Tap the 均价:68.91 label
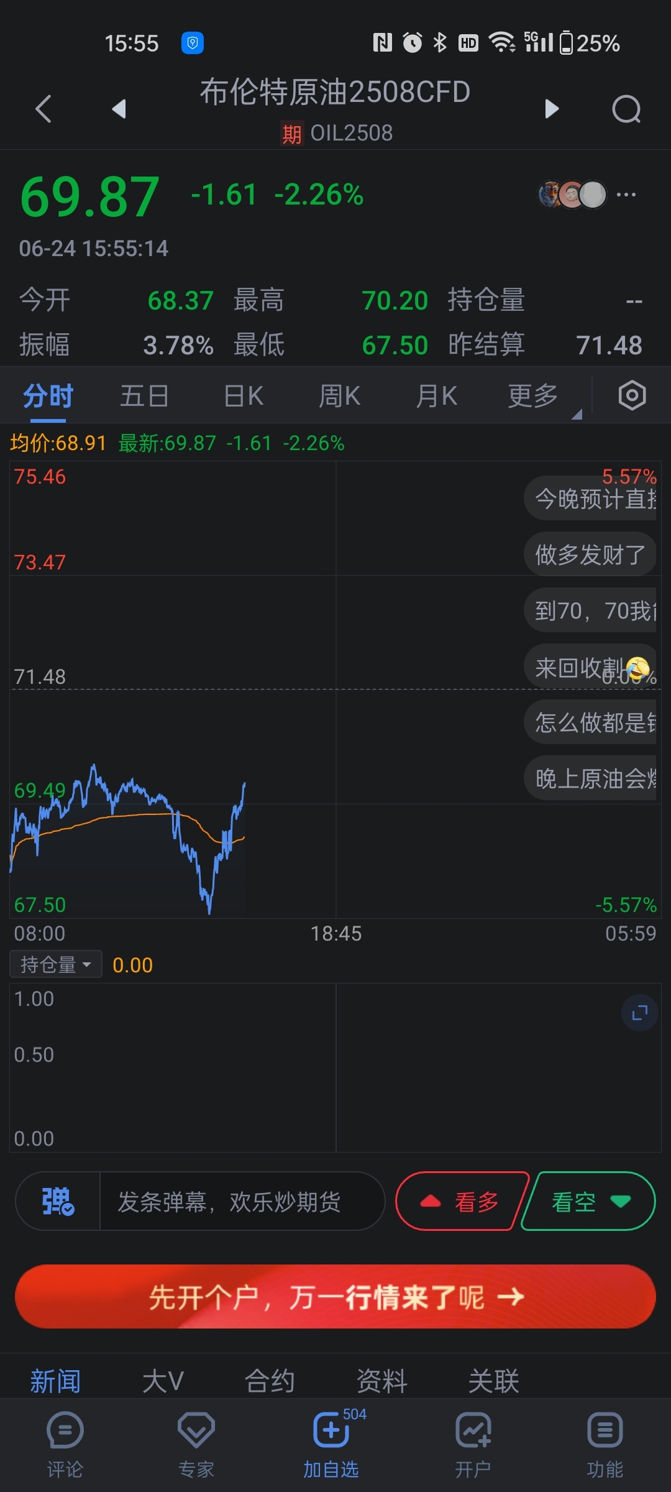This screenshot has width=671, height=1492. (58, 443)
